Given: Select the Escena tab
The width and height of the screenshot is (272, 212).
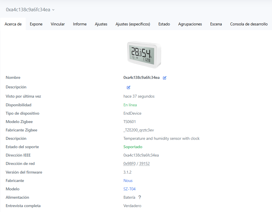Looking at the screenshot, I should click(x=216, y=24).
